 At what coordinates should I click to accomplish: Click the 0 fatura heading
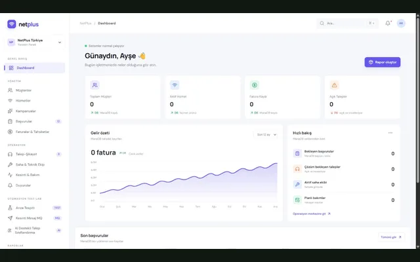point(103,153)
